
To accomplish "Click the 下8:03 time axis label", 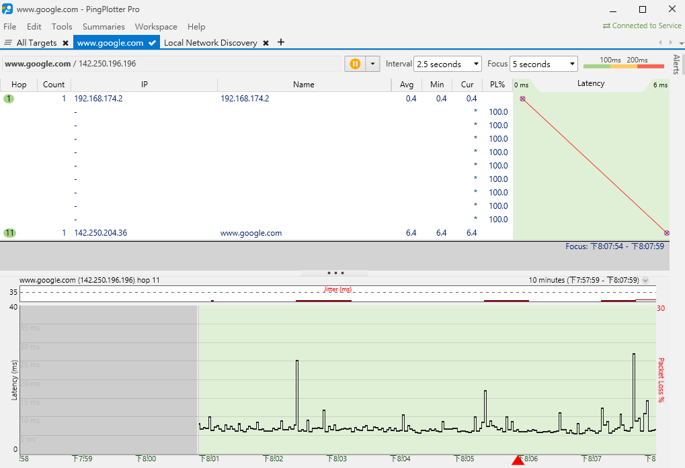I will pos(337,459).
